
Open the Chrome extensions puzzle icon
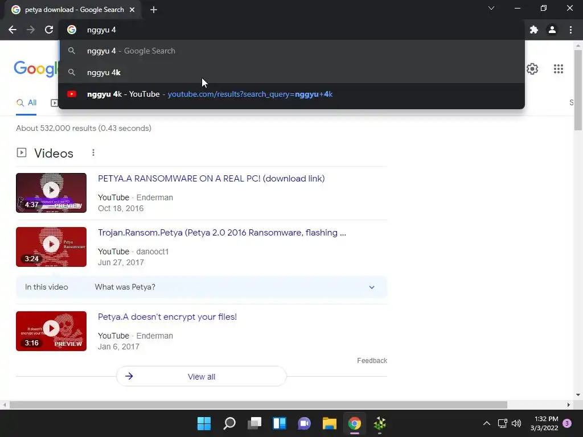click(534, 30)
